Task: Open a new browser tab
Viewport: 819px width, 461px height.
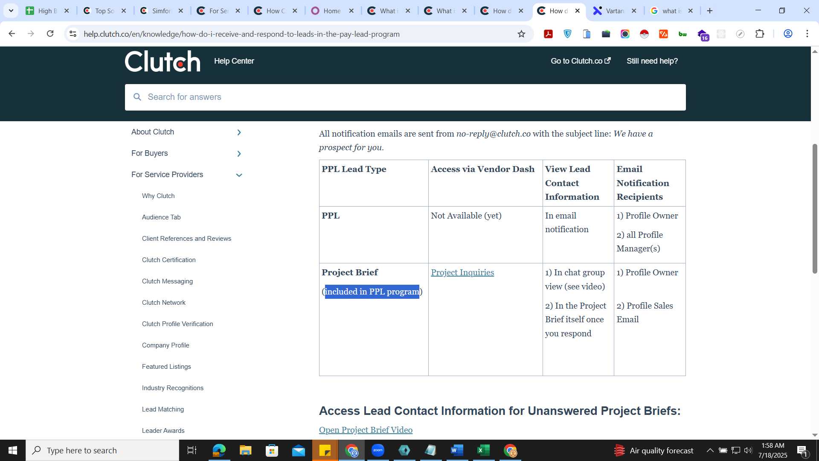Action: [710, 11]
